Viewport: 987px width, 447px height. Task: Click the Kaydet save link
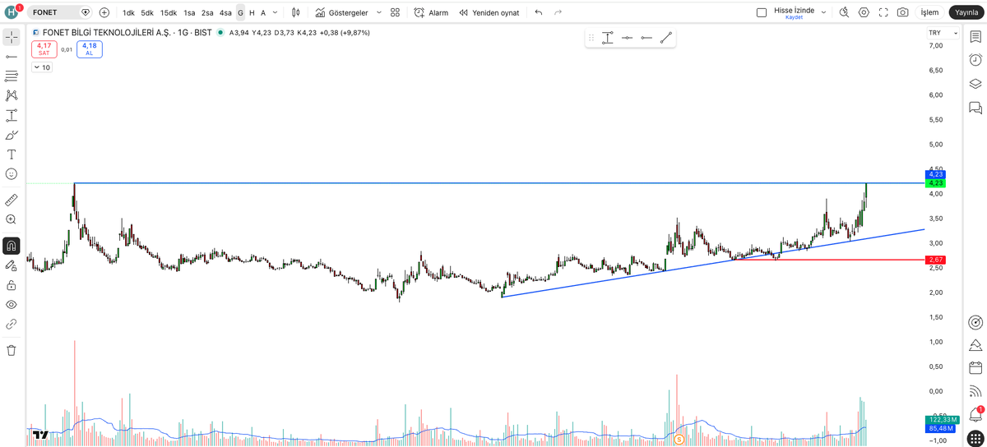[x=794, y=17]
